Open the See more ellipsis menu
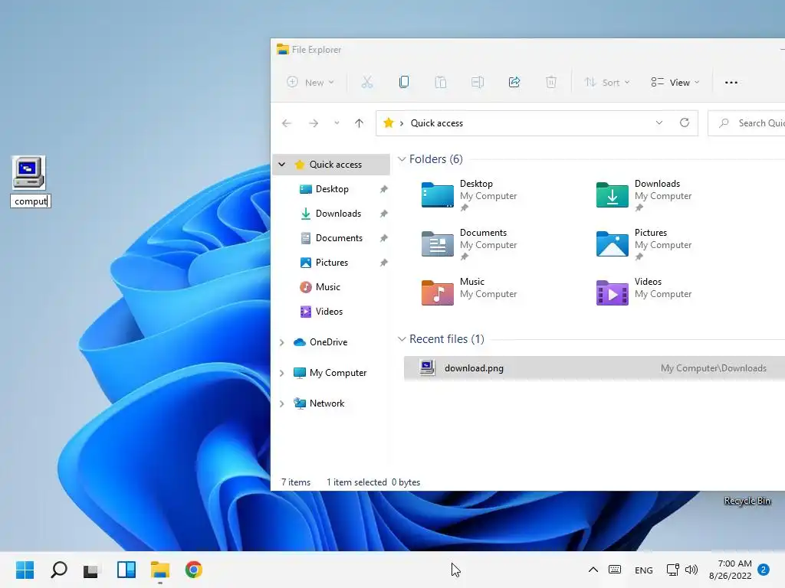Image resolution: width=785 pixels, height=588 pixels. coord(731,83)
